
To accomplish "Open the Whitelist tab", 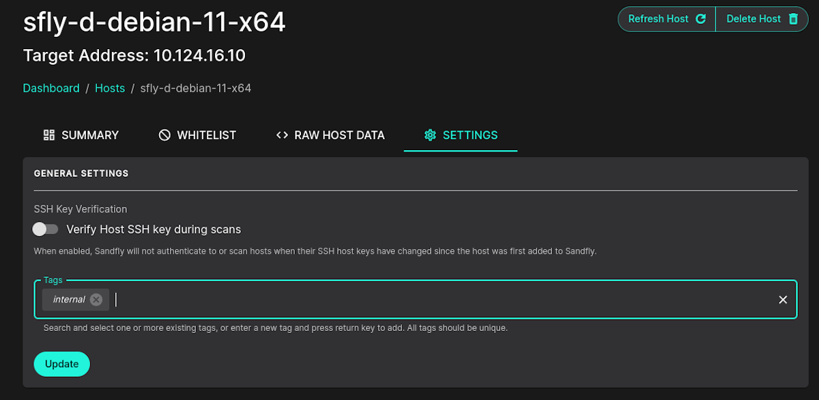I will click(x=206, y=134).
